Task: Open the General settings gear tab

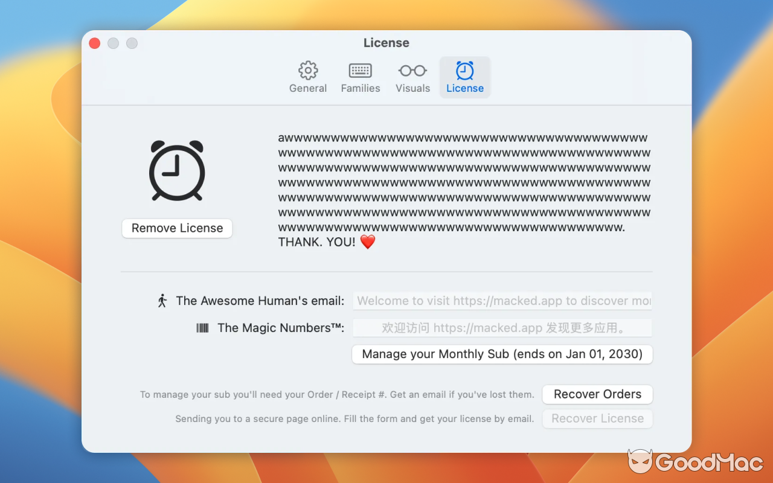Action: point(308,77)
